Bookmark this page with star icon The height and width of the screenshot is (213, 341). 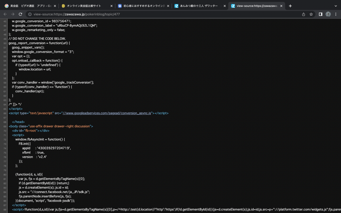click(x=311, y=14)
